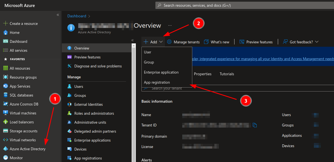The image size is (334, 162).
Task: Click Delegated admin partners icon
Action: [69, 131]
